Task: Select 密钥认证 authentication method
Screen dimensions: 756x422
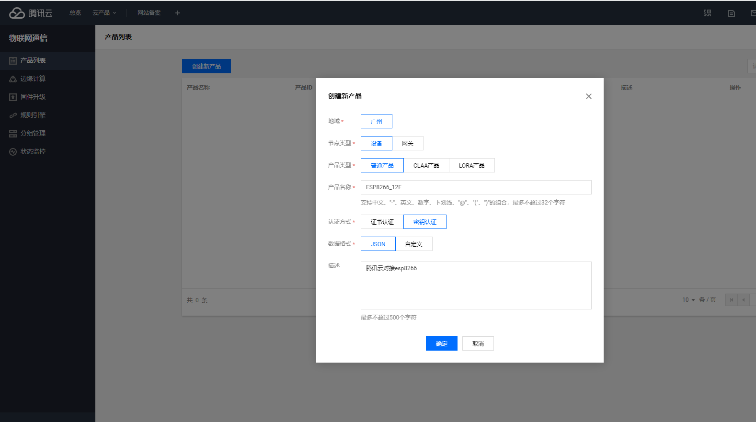Action: point(425,222)
